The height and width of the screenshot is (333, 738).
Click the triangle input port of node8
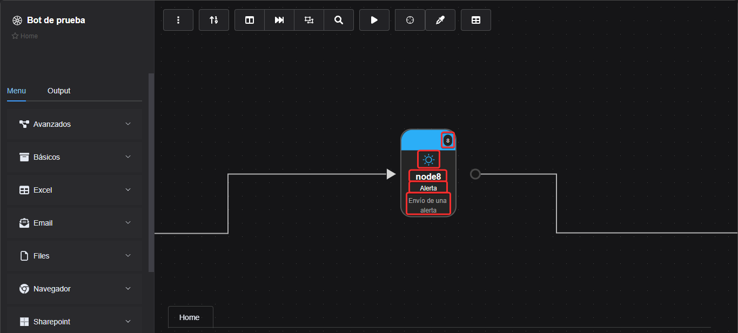click(x=391, y=174)
